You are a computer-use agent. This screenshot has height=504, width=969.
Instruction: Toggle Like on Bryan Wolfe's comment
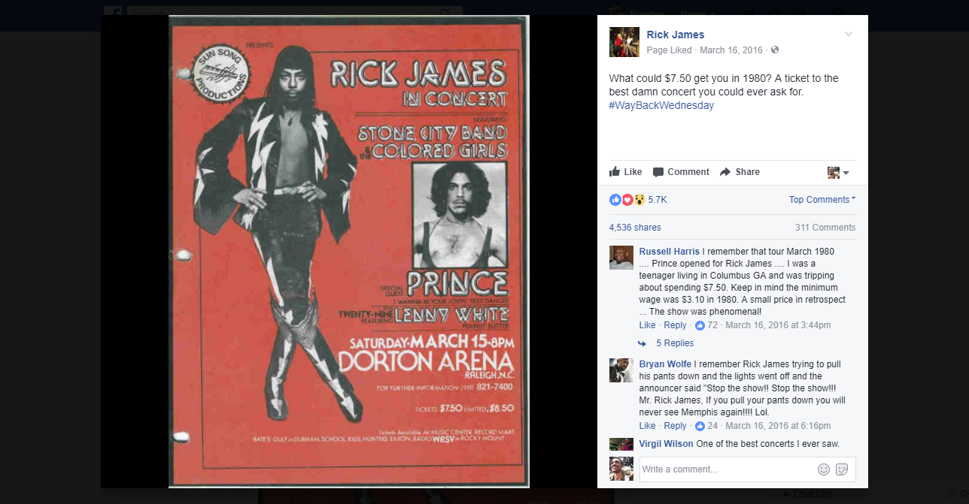tap(647, 426)
